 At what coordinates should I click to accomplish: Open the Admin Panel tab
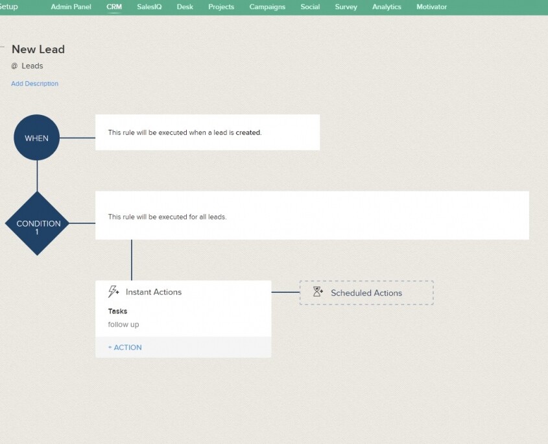coord(71,6)
